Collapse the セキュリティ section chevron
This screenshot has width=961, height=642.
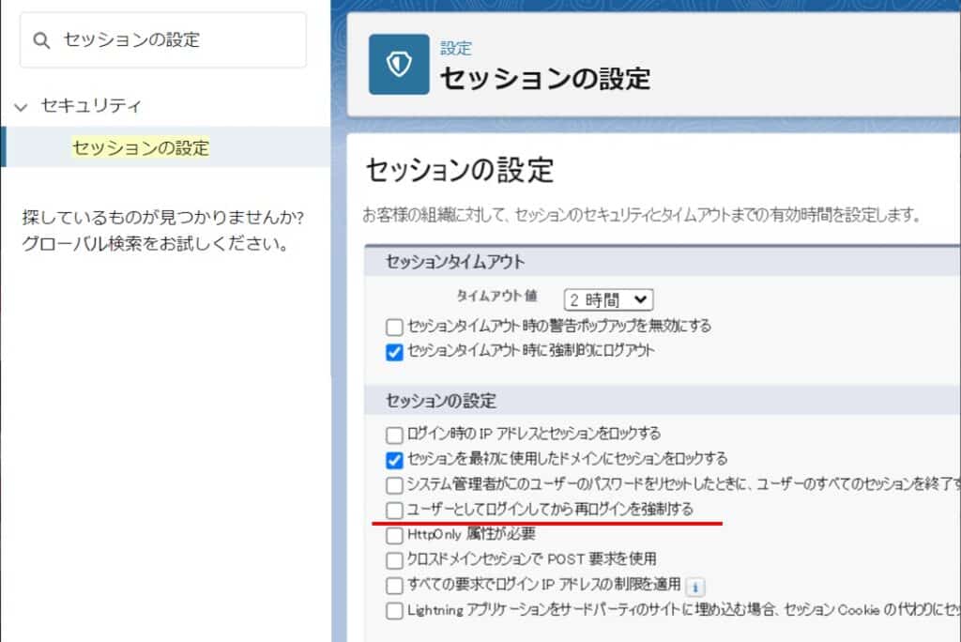click(x=21, y=107)
